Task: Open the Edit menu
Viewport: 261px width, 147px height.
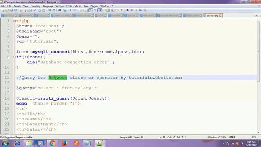Action: coord(9,6)
